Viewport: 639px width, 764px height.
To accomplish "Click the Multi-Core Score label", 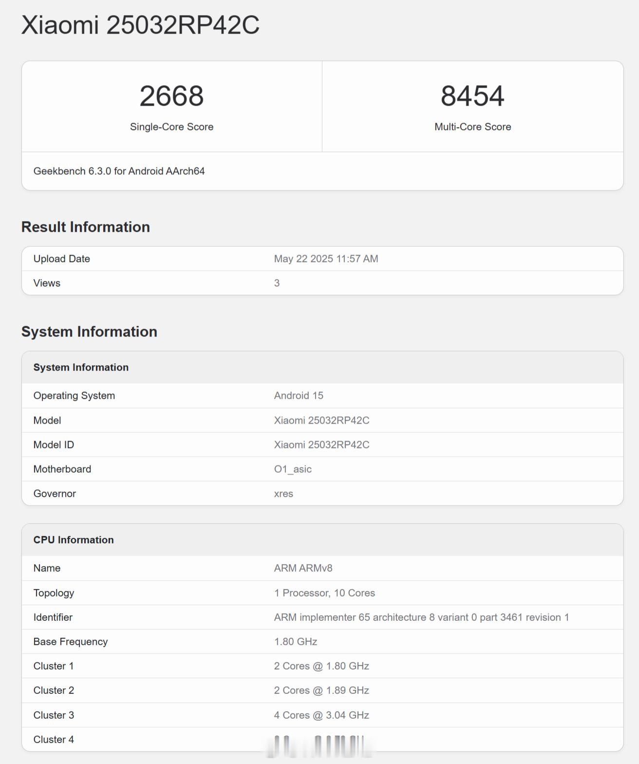I will point(472,127).
